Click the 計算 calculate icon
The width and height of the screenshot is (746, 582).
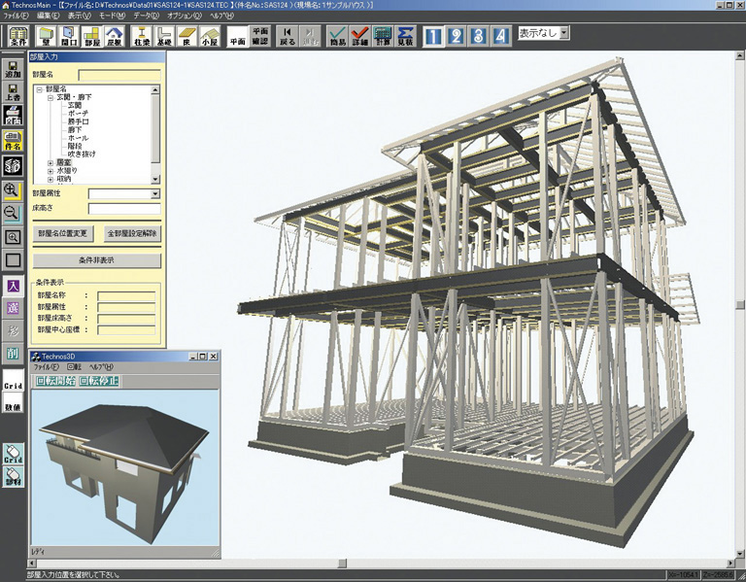tap(384, 37)
